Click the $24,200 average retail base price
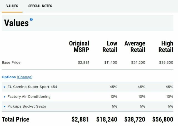 coord(138,62)
